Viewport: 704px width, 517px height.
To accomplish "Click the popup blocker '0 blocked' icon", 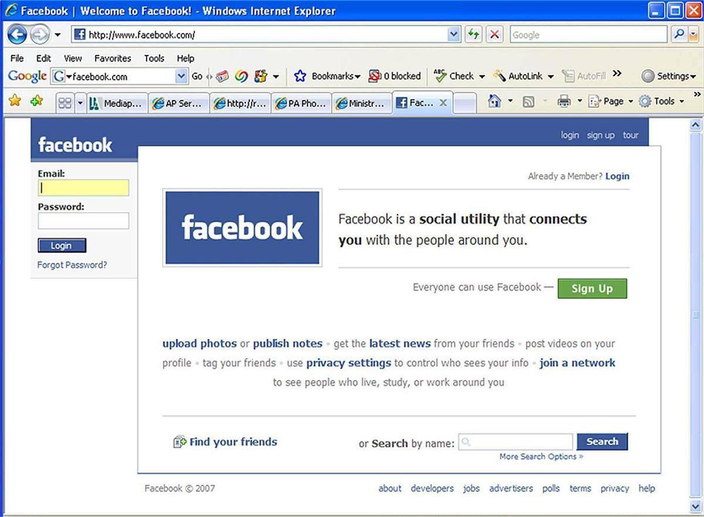I will pyautogui.click(x=394, y=76).
